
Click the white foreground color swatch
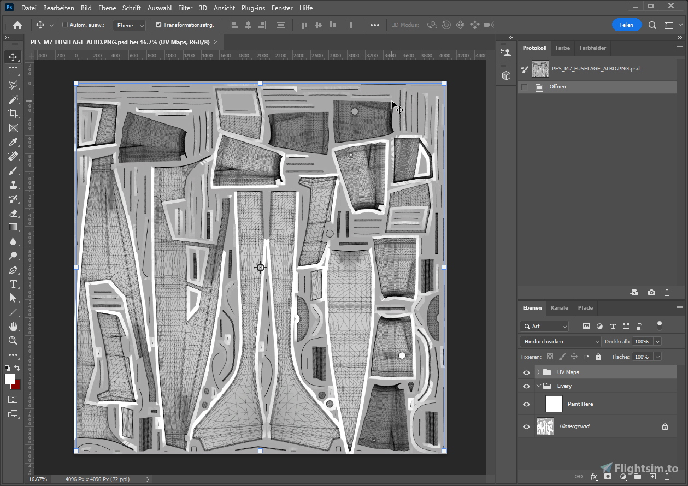[x=10, y=378]
